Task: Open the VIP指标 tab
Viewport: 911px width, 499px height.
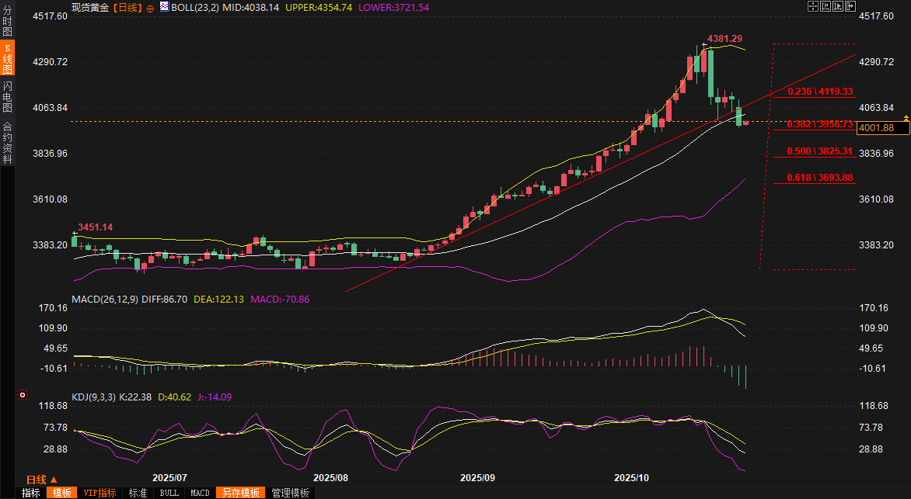Action: pos(100,493)
